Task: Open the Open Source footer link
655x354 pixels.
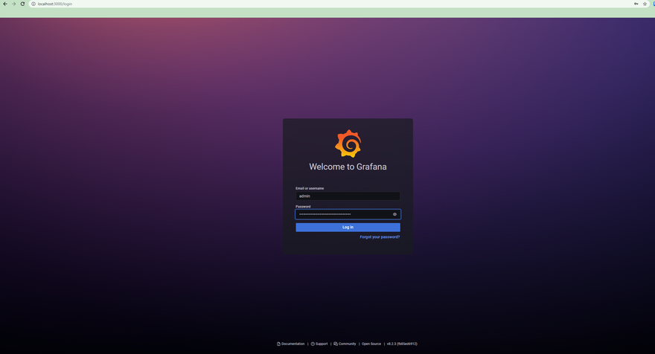Action: 371,344
